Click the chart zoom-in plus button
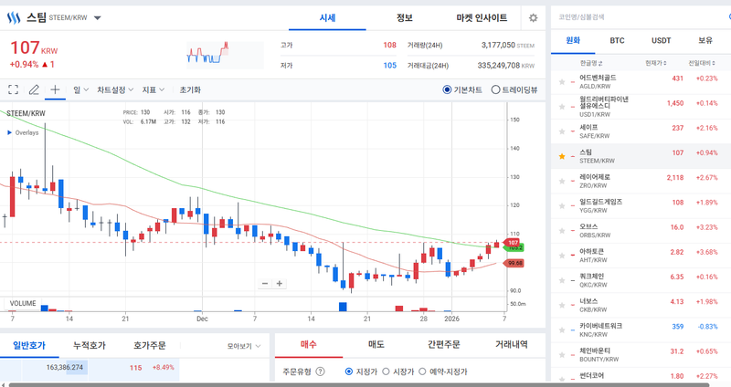This screenshot has width=731, height=387. (279, 283)
